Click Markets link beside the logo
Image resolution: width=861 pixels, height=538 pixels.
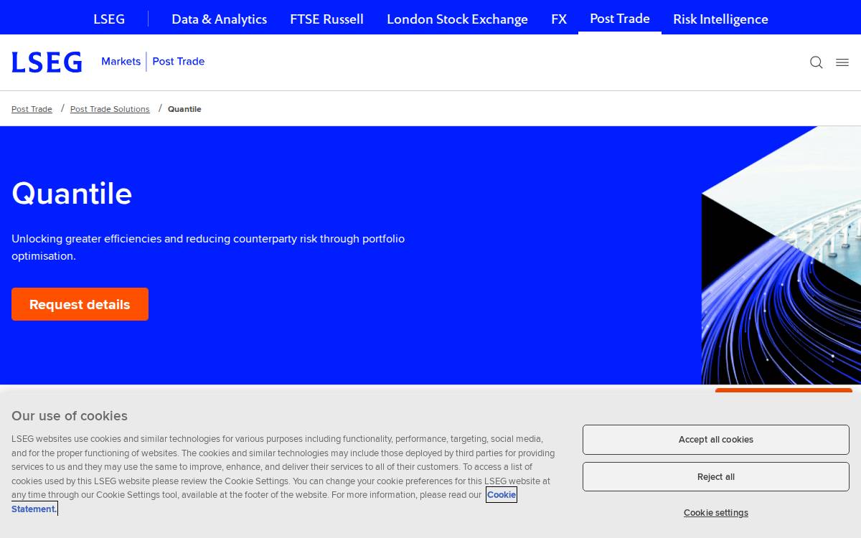[121, 61]
